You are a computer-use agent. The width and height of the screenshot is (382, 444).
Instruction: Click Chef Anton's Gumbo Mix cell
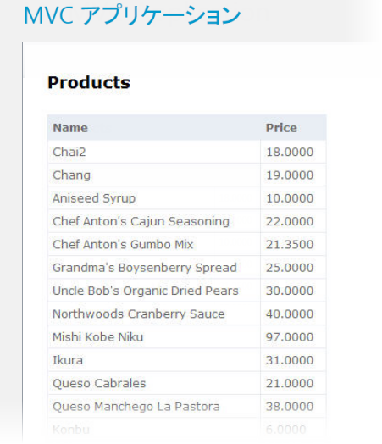click(154, 245)
